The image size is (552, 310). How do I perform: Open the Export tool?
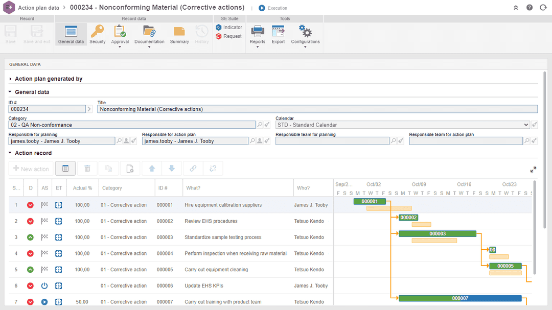click(278, 34)
